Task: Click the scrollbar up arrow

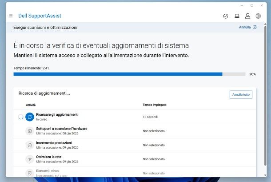Action: coord(265,24)
